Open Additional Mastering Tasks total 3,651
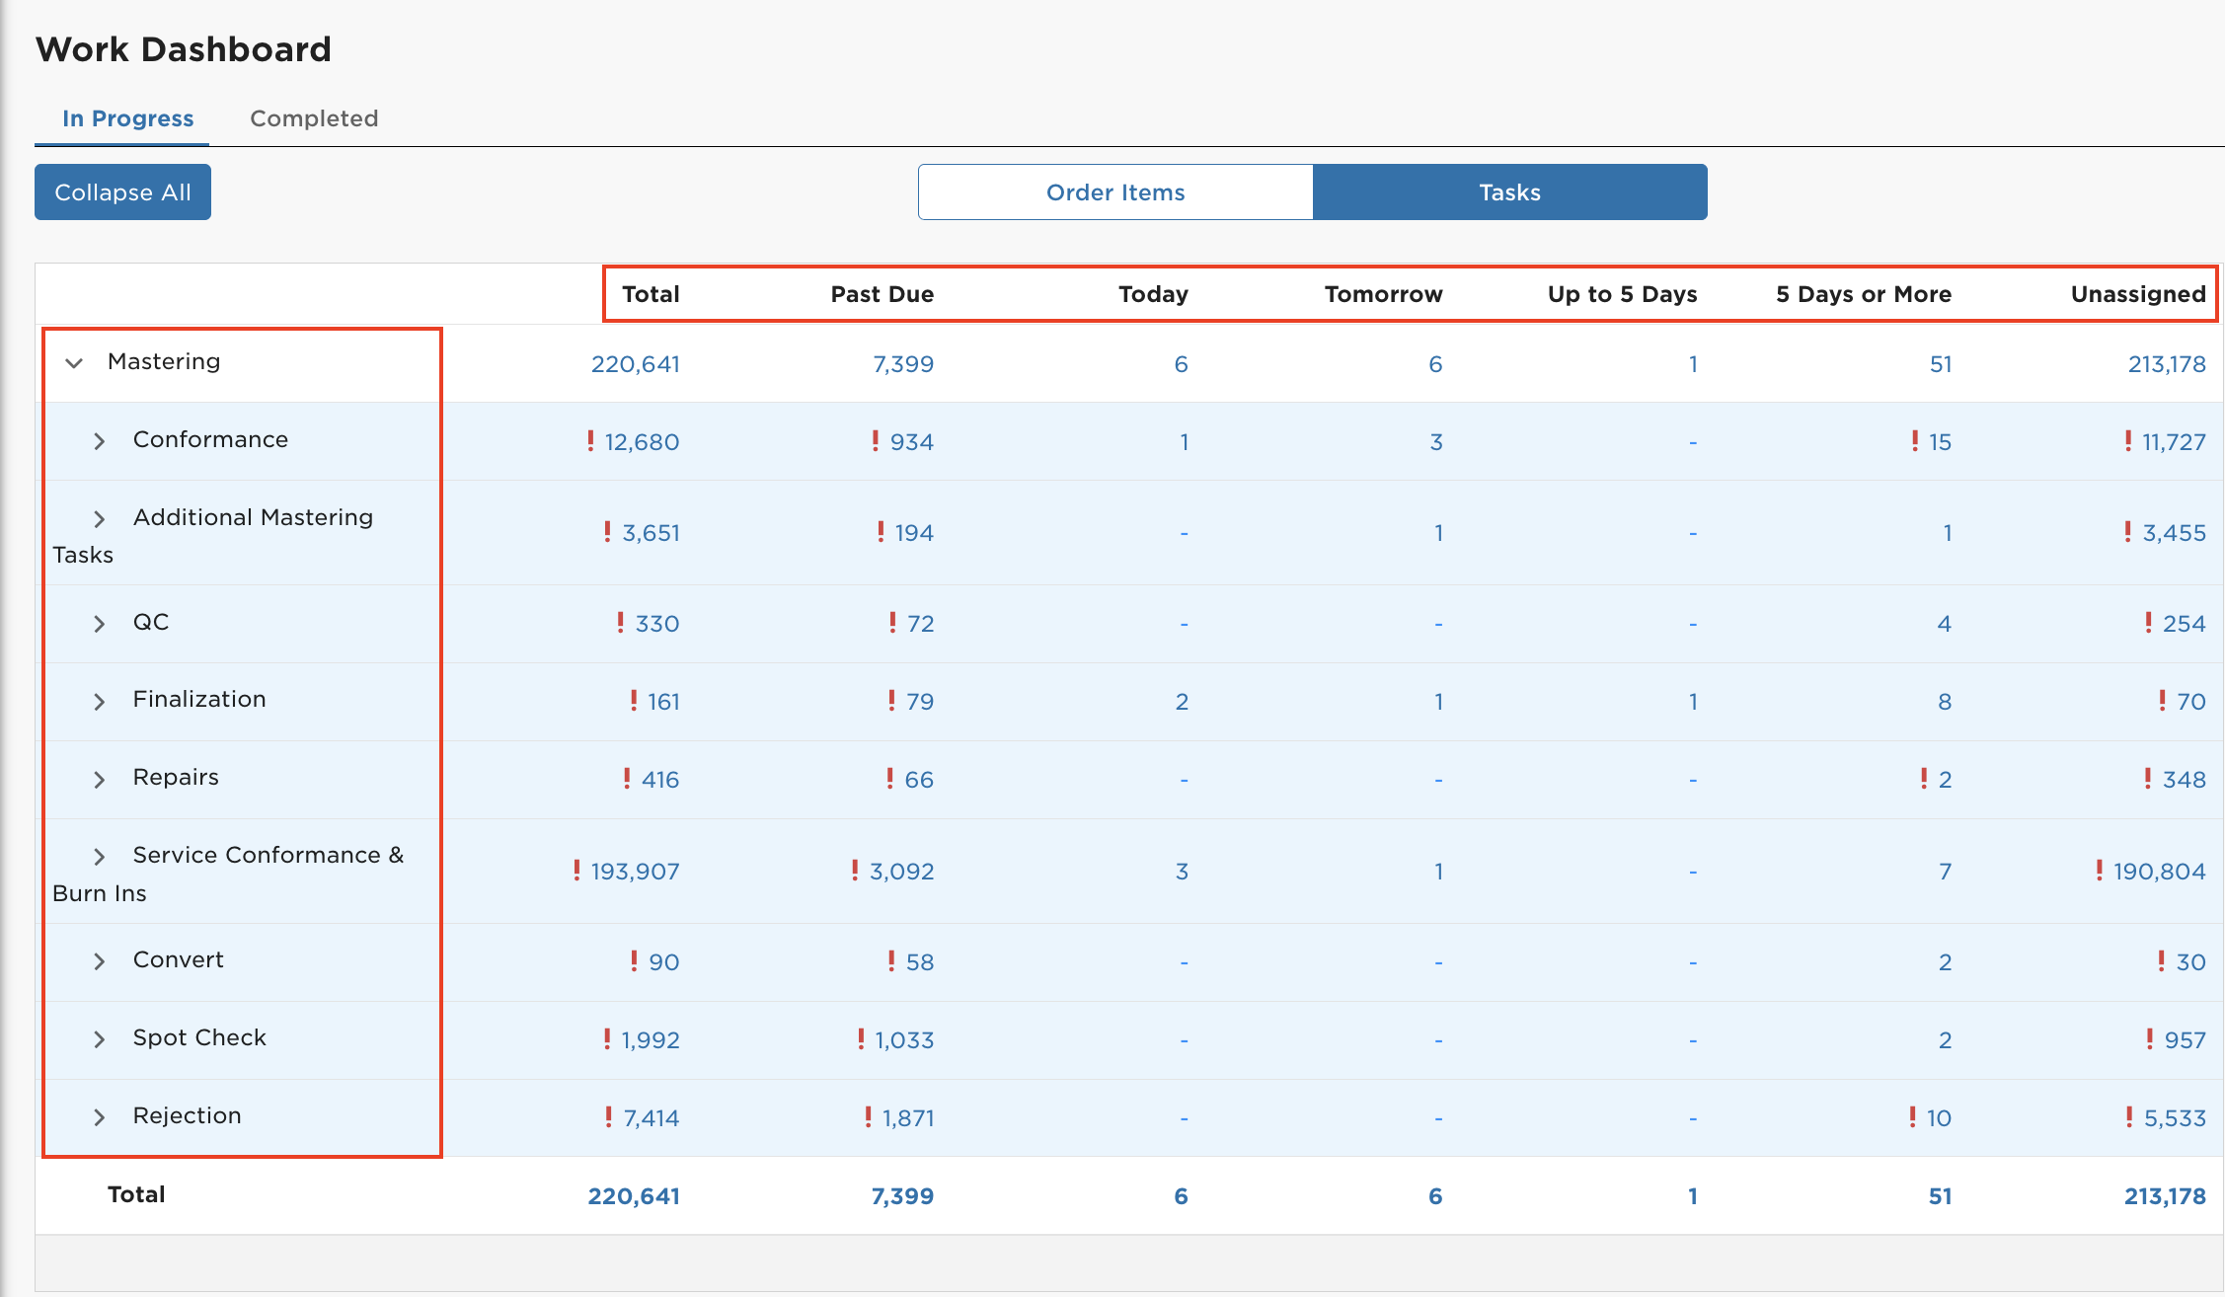Viewport: 2225px width, 1297px height. coord(651,533)
